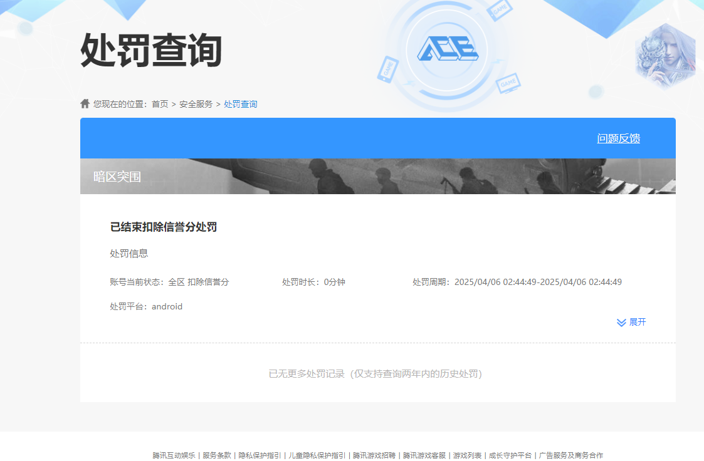704x461 pixels.
Task: Open the 腾讯互动娱乐 footer link
Action: point(174,455)
